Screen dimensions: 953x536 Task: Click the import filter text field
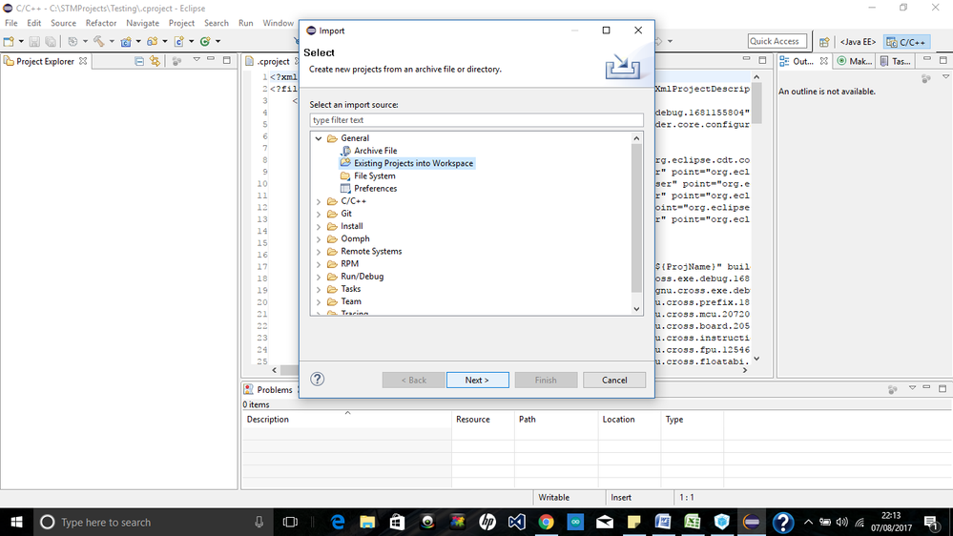tap(477, 120)
